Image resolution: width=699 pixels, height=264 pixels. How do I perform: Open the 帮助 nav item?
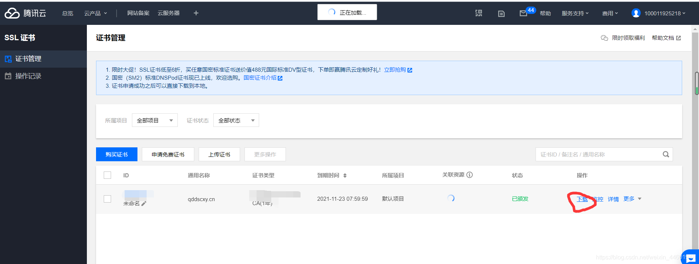(545, 13)
